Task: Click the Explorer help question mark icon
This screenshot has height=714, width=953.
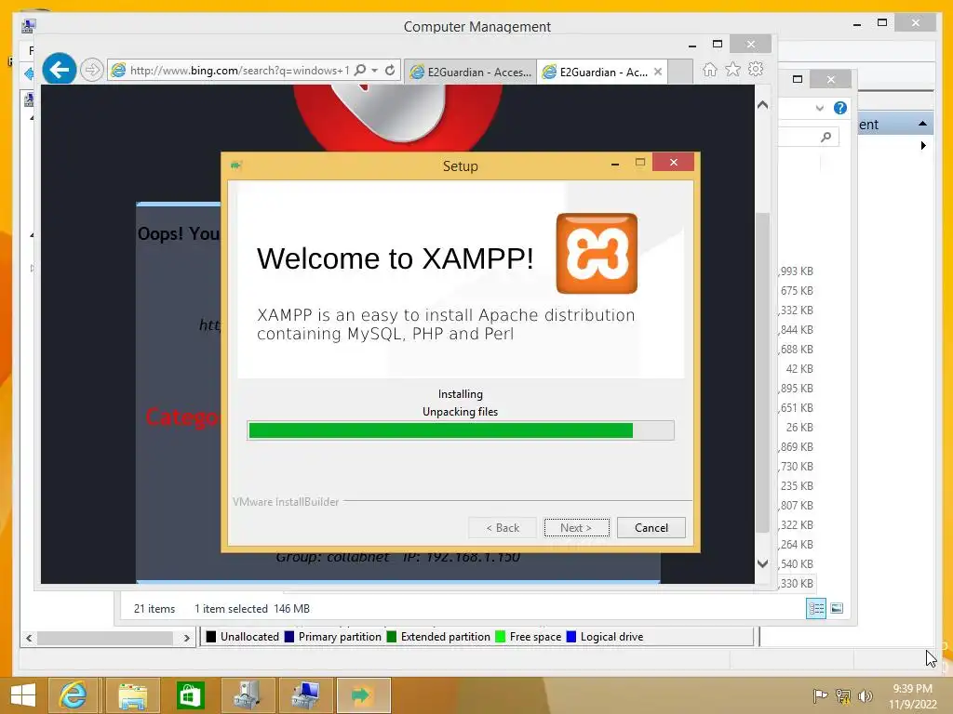Action: (840, 108)
